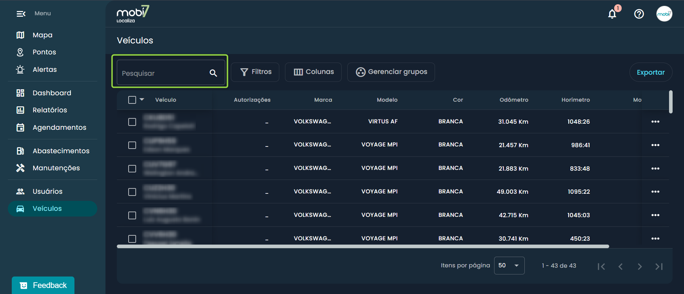Image resolution: width=684 pixels, height=294 pixels.
Task: Click the Exportar button
Action: [x=651, y=72]
